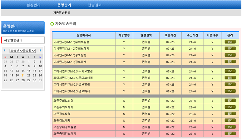Click the 자동발송관리 page heading
Image resolution: width=242 pixels, height=140 pixels.
point(66,24)
